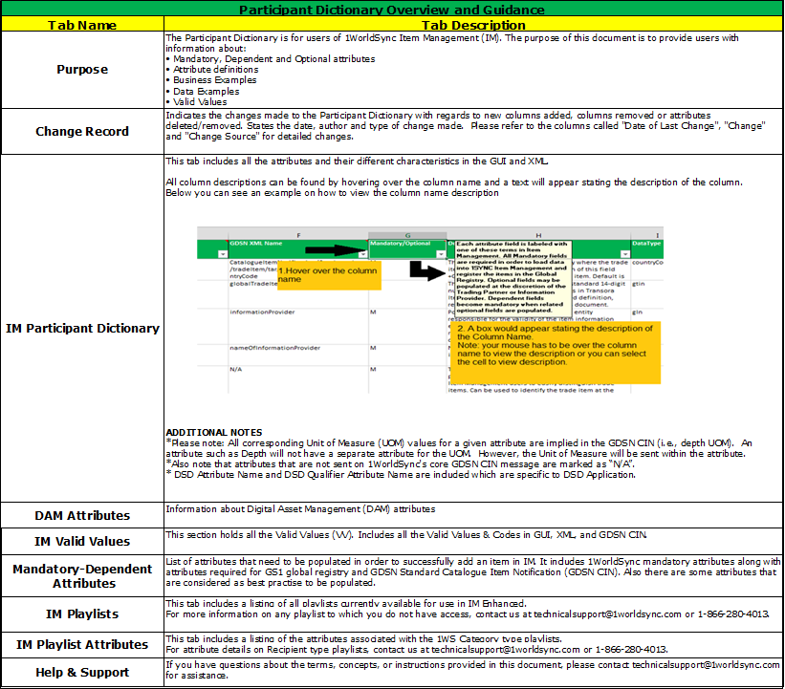Select the IM Valid Values cell
Viewport: 785px width, 689px height.
click(x=82, y=541)
